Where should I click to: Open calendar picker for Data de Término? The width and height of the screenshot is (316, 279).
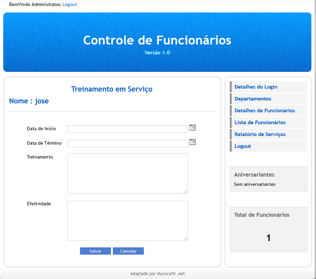(192, 142)
